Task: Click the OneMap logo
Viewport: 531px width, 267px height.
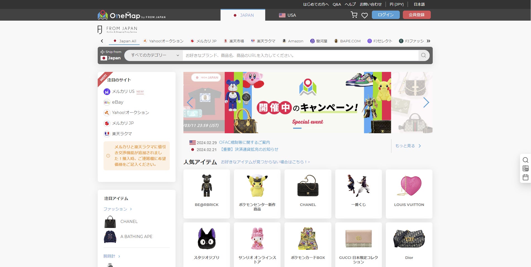Action: coord(131,15)
